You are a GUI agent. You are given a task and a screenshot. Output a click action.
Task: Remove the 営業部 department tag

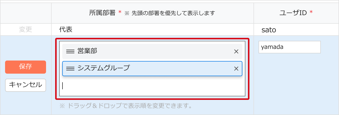coord(236,52)
